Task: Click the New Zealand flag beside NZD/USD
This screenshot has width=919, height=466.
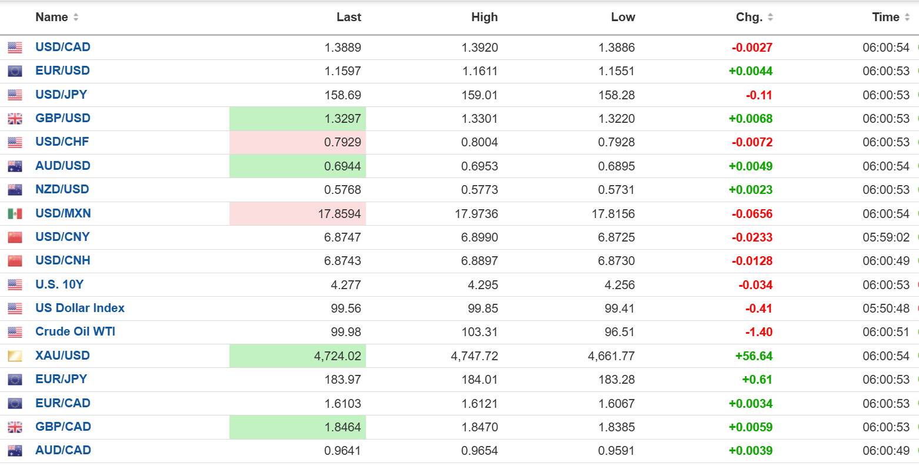Action: [15, 190]
